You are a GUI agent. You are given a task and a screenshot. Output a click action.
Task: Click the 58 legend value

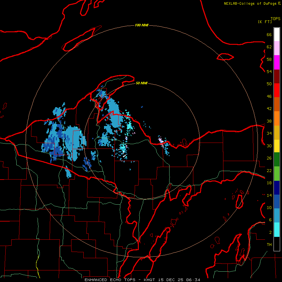tap(269, 59)
